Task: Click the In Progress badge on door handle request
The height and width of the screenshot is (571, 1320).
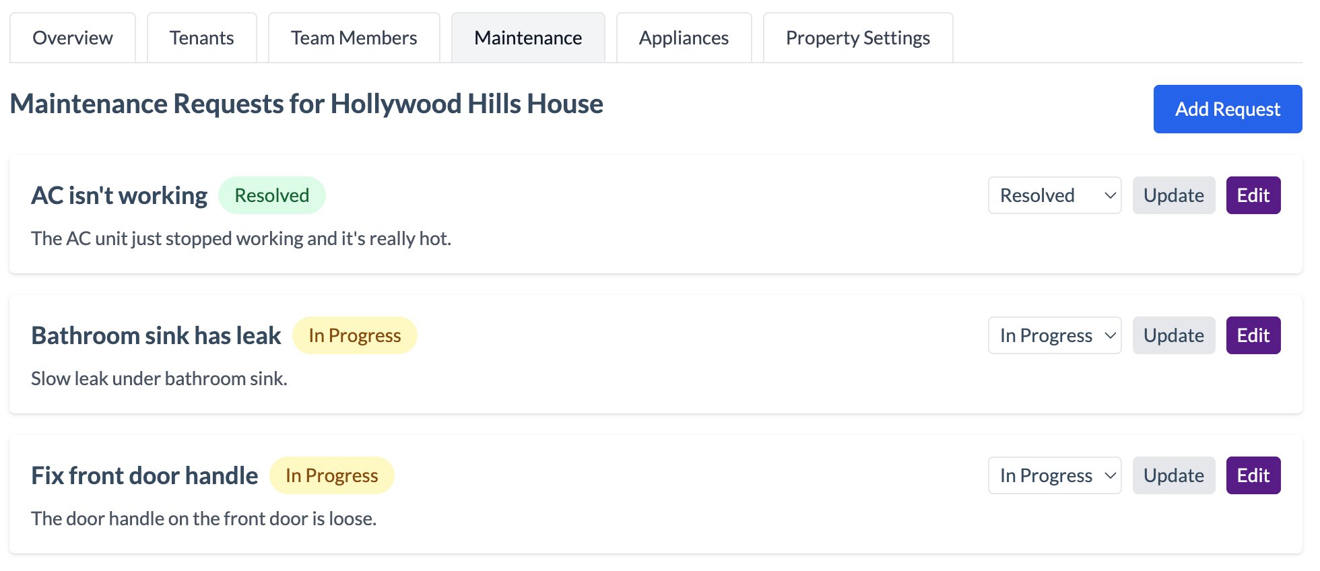Action: (x=331, y=475)
